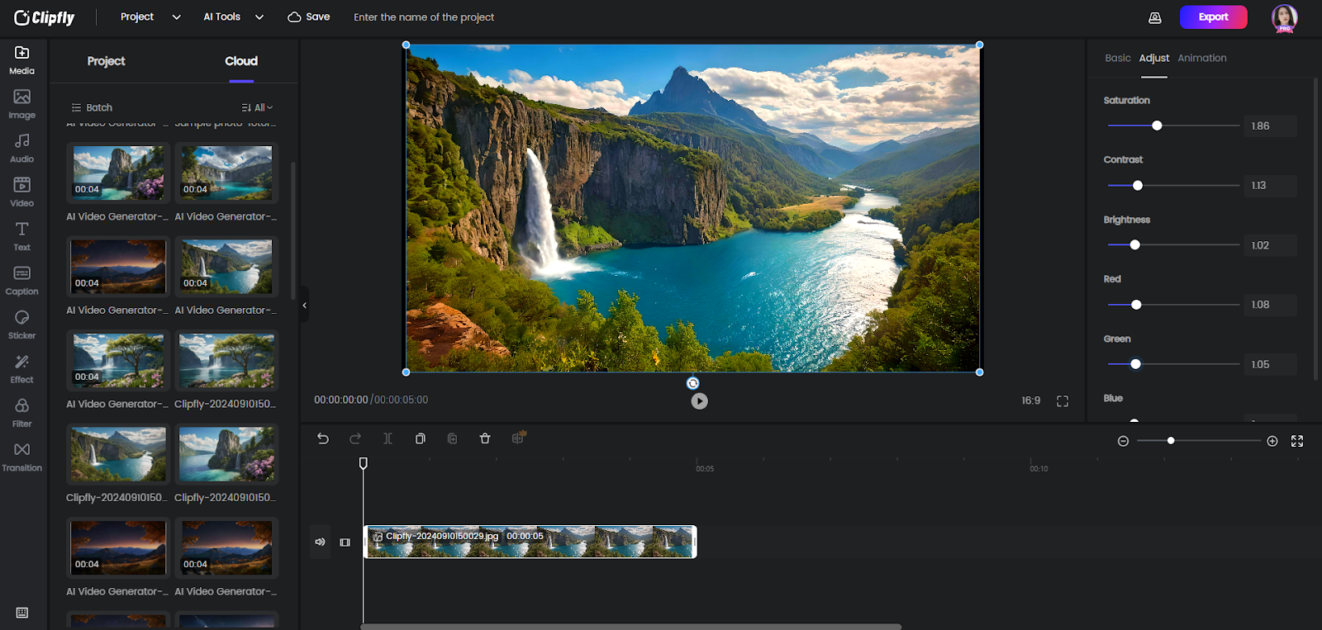Click the horizontal timeline scrollbar
1322x630 pixels.
(630, 627)
